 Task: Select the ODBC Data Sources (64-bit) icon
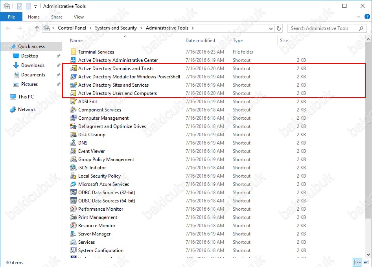coord(74,201)
